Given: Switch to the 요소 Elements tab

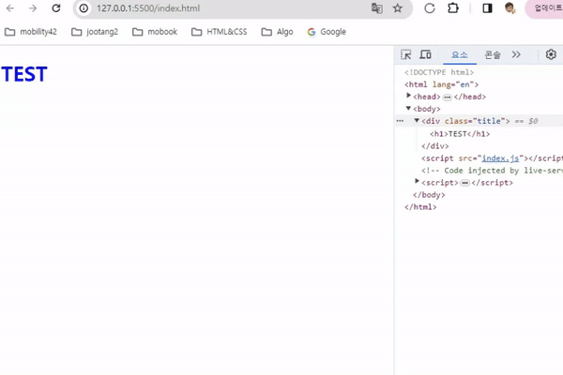Looking at the screenshot, I should (x=460, y=55).
